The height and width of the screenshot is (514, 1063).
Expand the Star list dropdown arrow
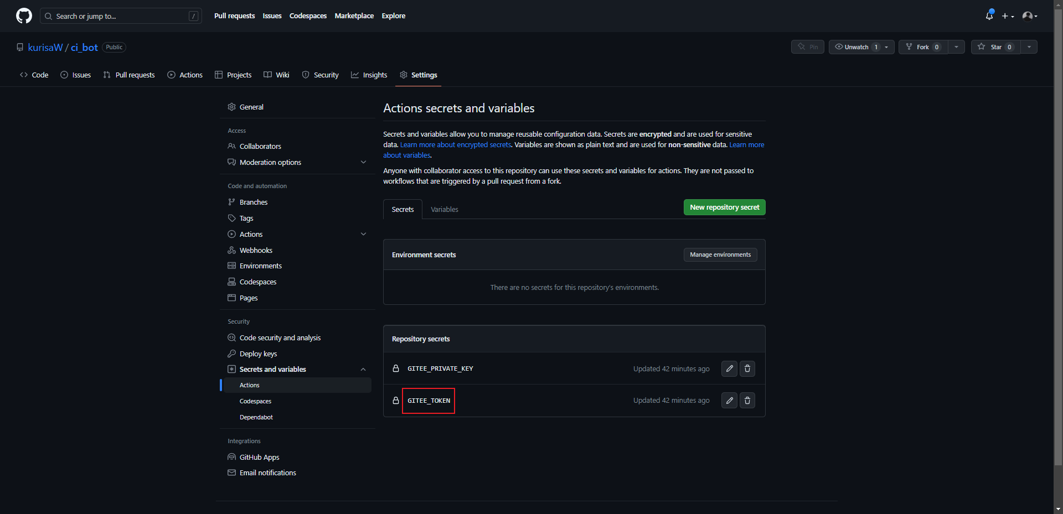tap(1029, 47)
